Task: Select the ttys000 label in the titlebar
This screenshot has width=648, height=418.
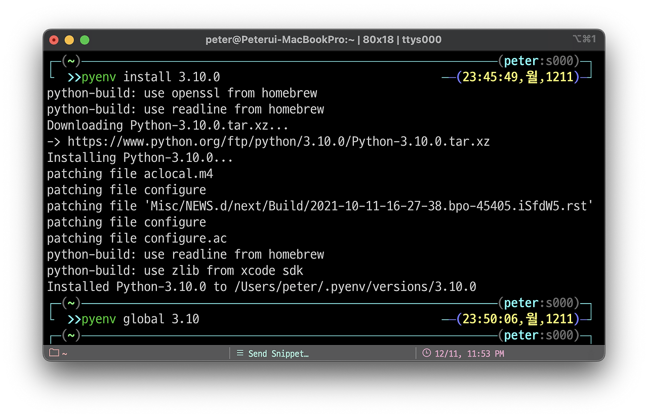Action: pyautogui.click(x=422, y=39)
